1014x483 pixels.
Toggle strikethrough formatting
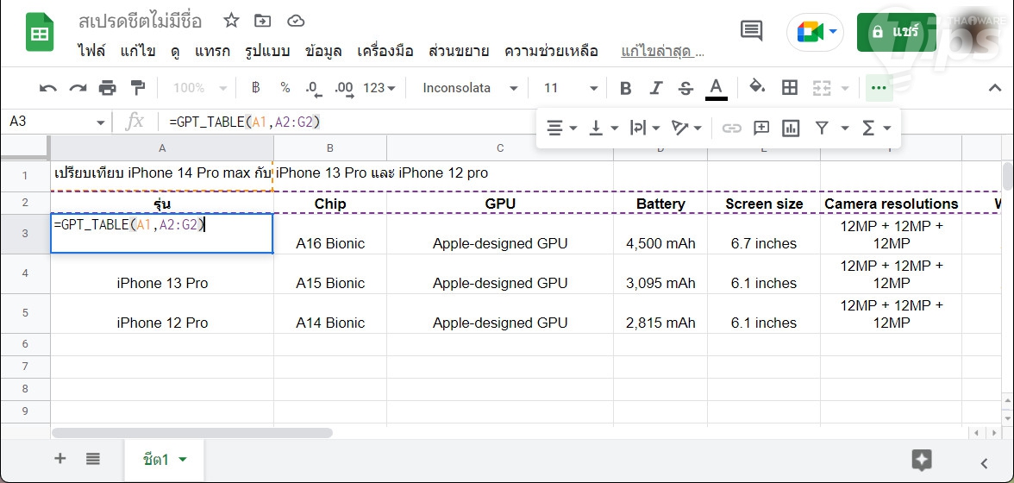coord(685,89)
